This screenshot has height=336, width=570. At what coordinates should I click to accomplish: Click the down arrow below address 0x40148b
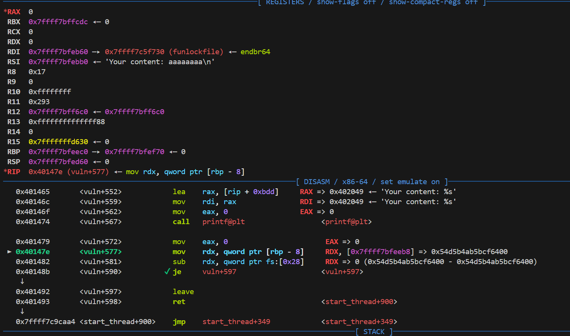(22, 281)
